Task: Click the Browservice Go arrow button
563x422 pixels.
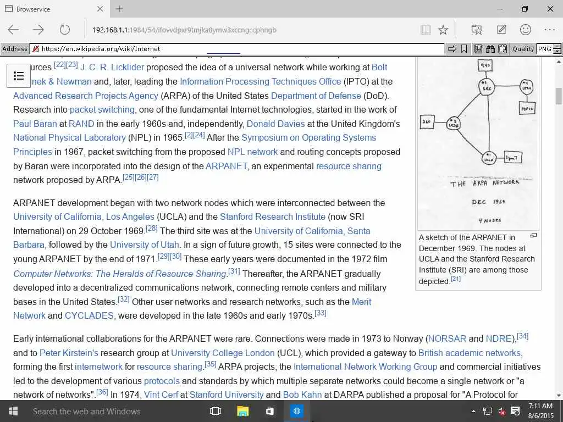Action: 452,49
